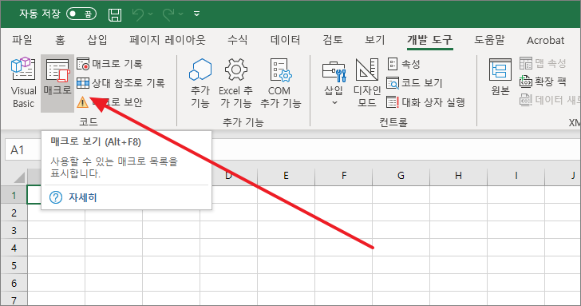Click the Undo arrow icon

pos(138,14)
